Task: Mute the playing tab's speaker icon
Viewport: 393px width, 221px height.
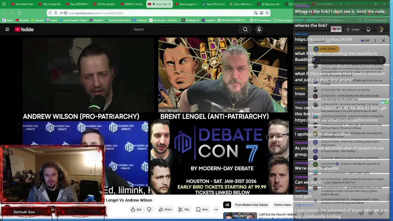Action: (154, 4)
